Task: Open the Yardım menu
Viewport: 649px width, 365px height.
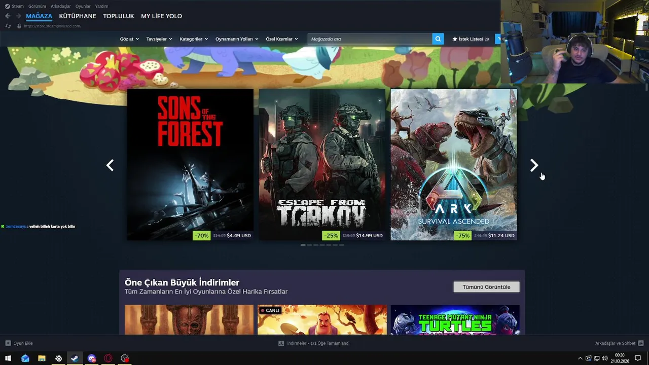Action: click(101, 6)
